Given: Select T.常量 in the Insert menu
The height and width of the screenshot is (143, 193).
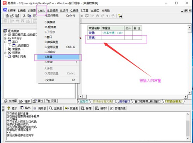Looking at the screenshot, I should (x=58, y=57).
